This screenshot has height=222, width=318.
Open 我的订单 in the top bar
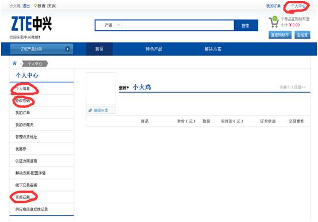pos(273,6)
